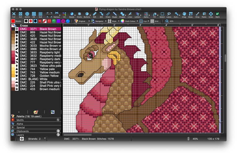Viewport: 237px width, 155px height.
Task: Toggle the Grid display
Action: [x=154, y=21]
